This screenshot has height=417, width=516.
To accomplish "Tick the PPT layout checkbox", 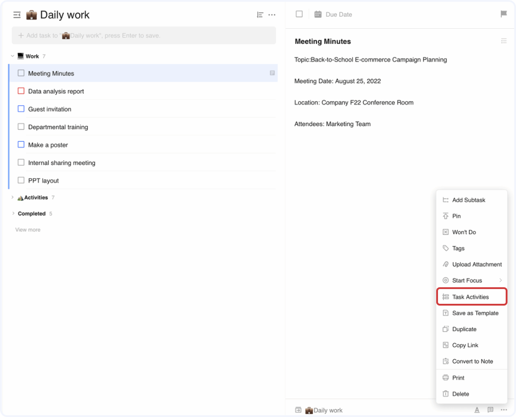I will coord(21,180).
